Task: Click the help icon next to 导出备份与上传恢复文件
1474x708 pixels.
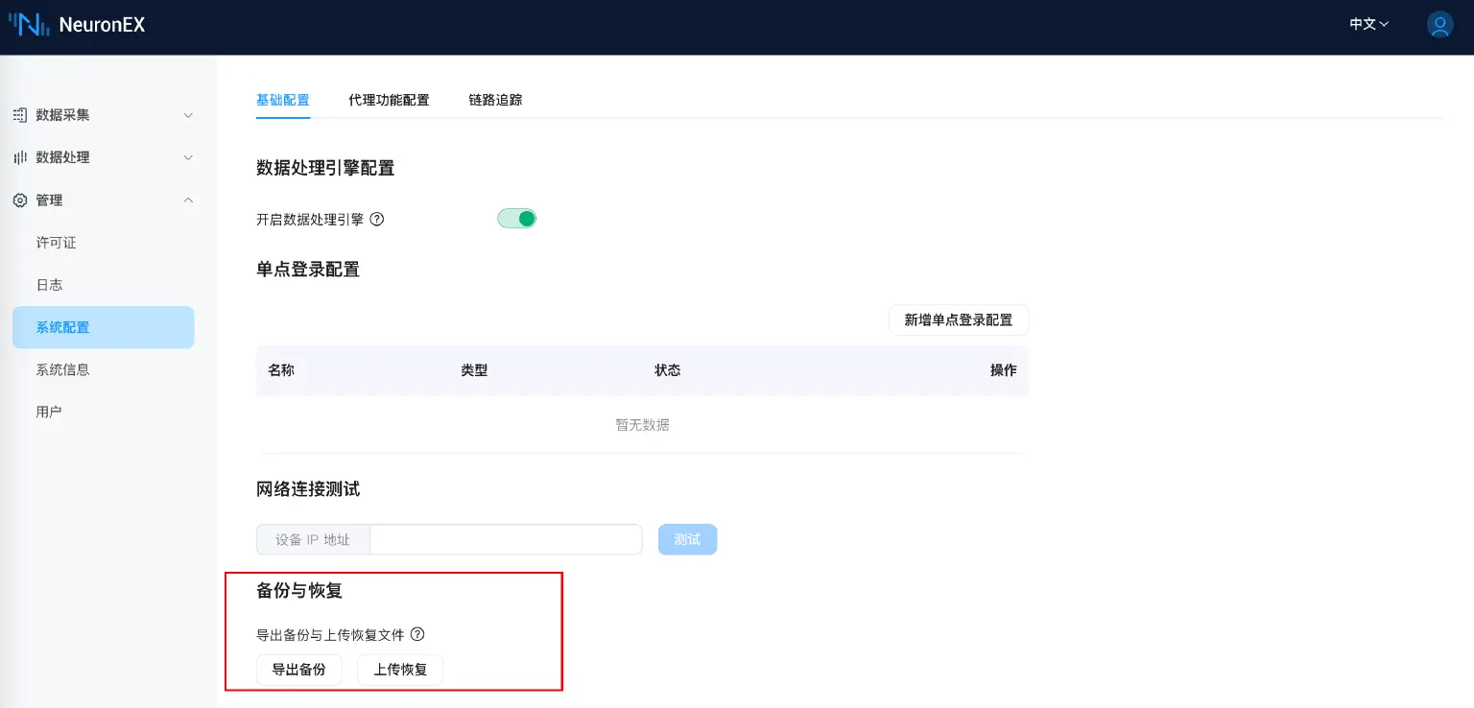Action: pos(417,634)
